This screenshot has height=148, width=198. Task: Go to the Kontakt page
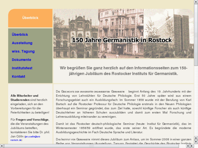coord(19,77)
